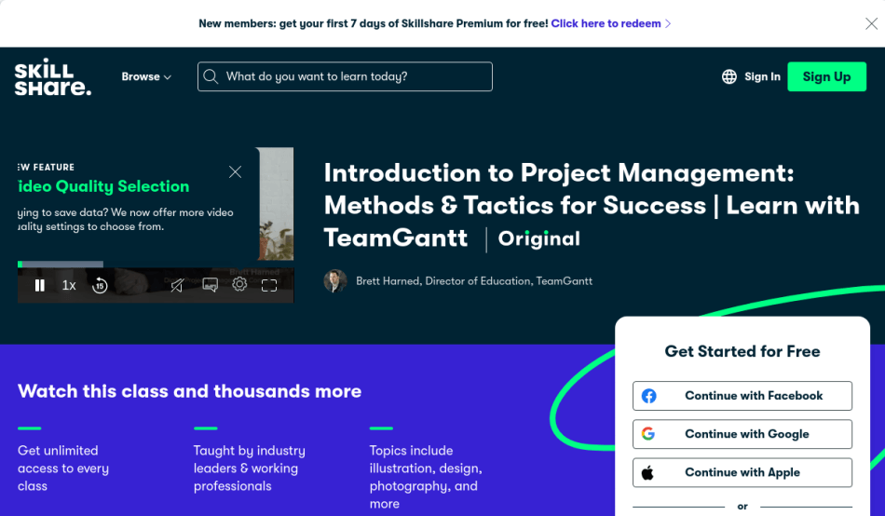Viewport: 885px width, 516px height.
Task: Select the 'Taught by industry leaders' text
Action: (250, 468)
